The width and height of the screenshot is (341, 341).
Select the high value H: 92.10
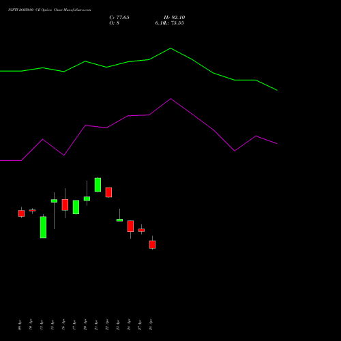(175, 18)
